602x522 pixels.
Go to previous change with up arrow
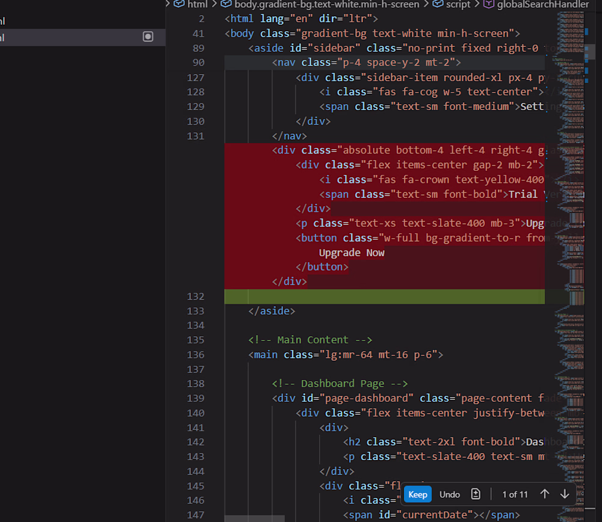(x=545, y=494)
